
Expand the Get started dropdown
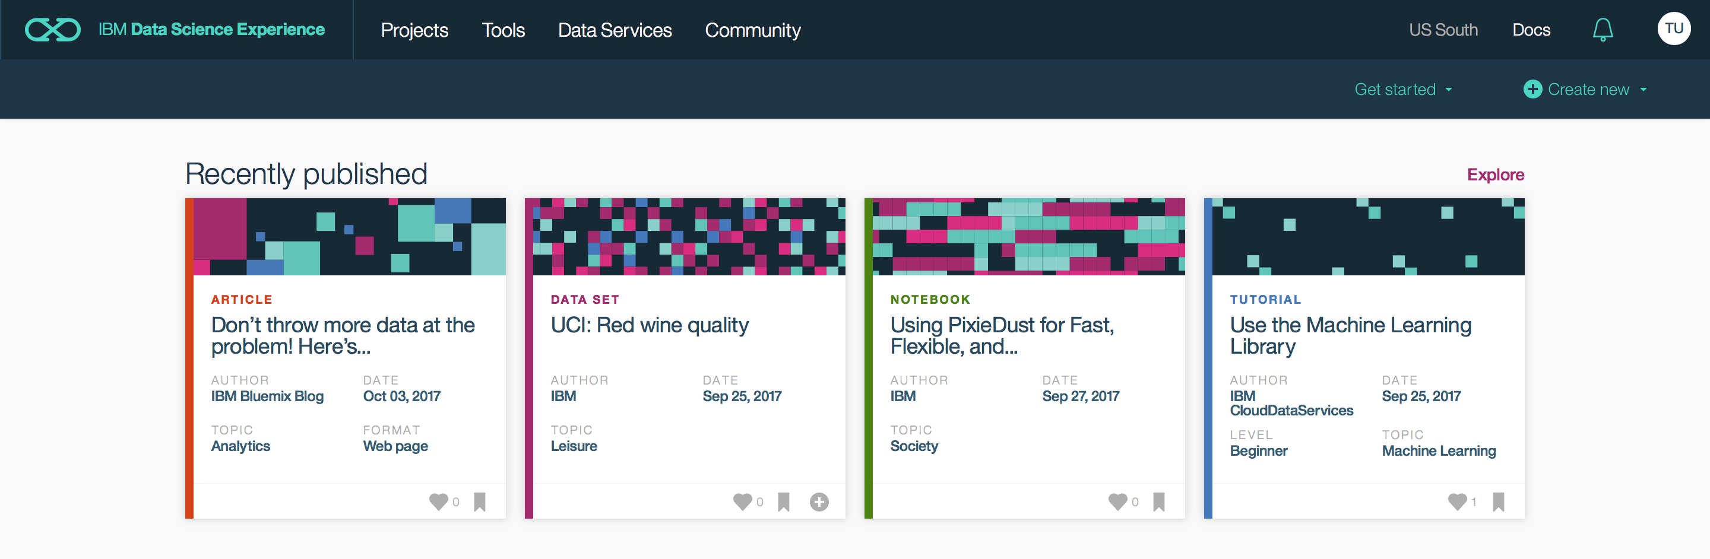coord(1403,90)
